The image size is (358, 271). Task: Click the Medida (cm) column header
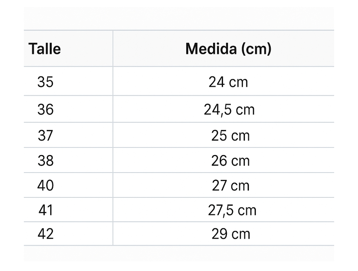(x=228, y=49)
